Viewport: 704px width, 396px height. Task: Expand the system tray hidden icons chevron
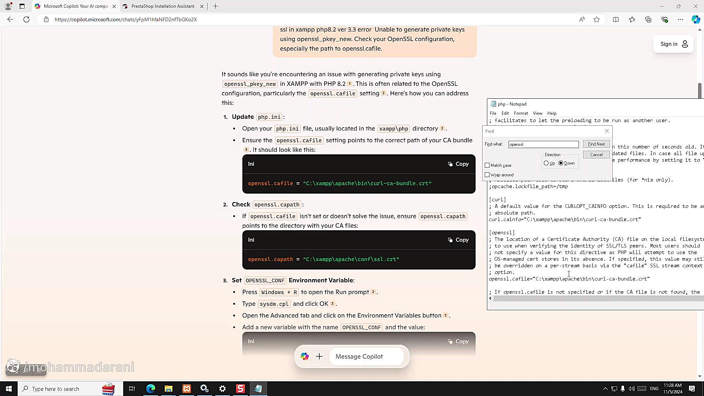605,389
